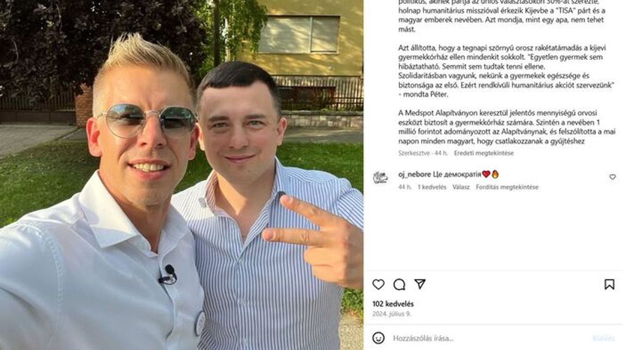Show the comment translation via 'Fordítás megtekintése'
The image size is (623, 350).
[507, 187]
